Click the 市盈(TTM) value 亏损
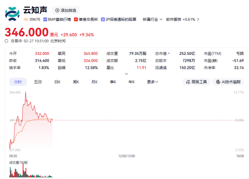The image size is (249, 179). click(240, 54)
